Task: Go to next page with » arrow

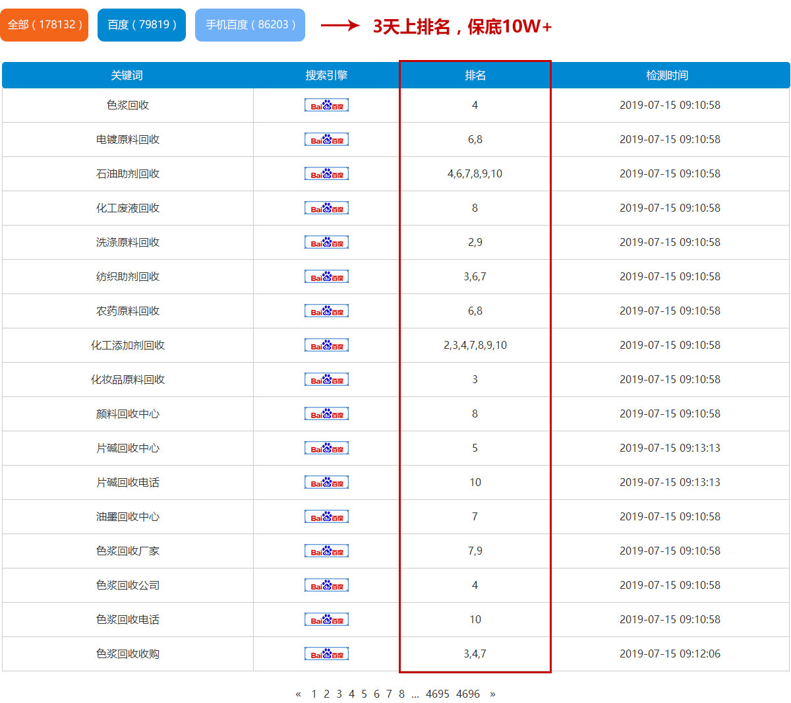Action: (x=492, y=694)
